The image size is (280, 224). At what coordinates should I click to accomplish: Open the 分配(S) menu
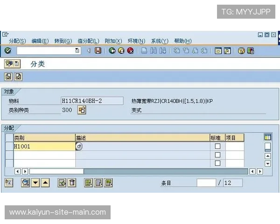17,41
